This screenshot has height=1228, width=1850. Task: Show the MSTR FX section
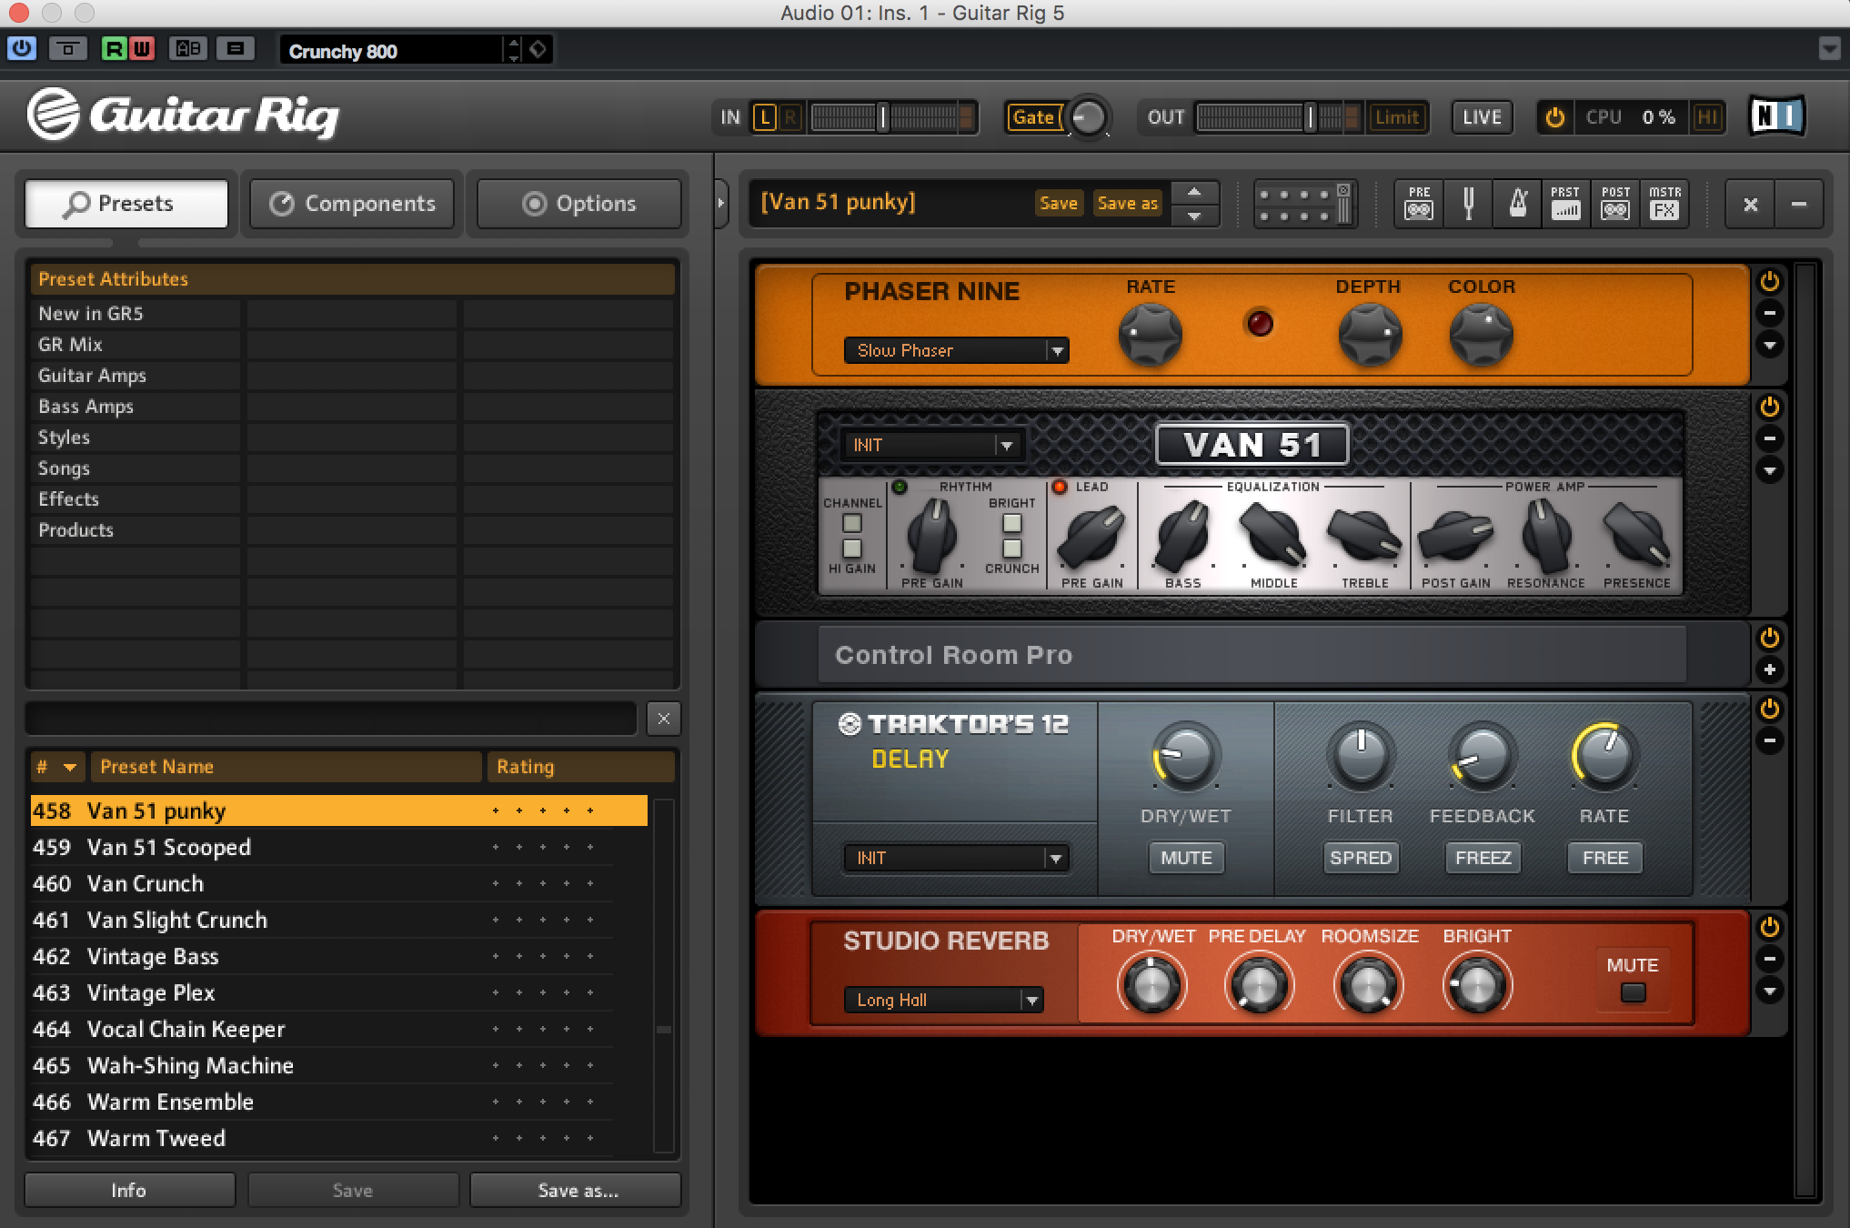(1664, 203)
